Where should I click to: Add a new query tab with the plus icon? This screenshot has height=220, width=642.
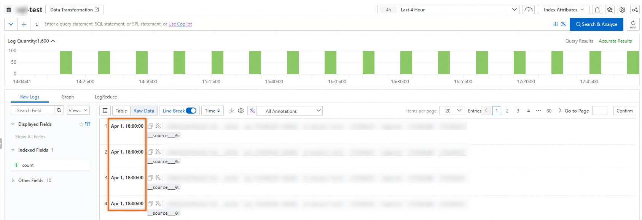(24, 24)
